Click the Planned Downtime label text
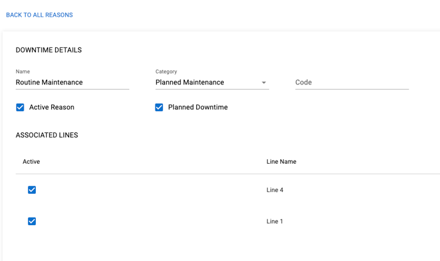 (198, 107)
